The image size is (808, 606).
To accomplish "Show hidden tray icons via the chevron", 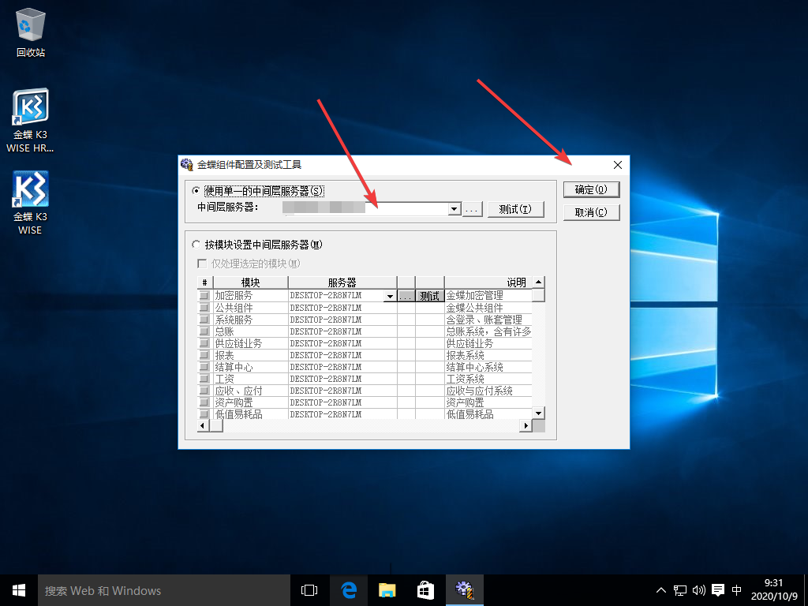I will [660, 589].
